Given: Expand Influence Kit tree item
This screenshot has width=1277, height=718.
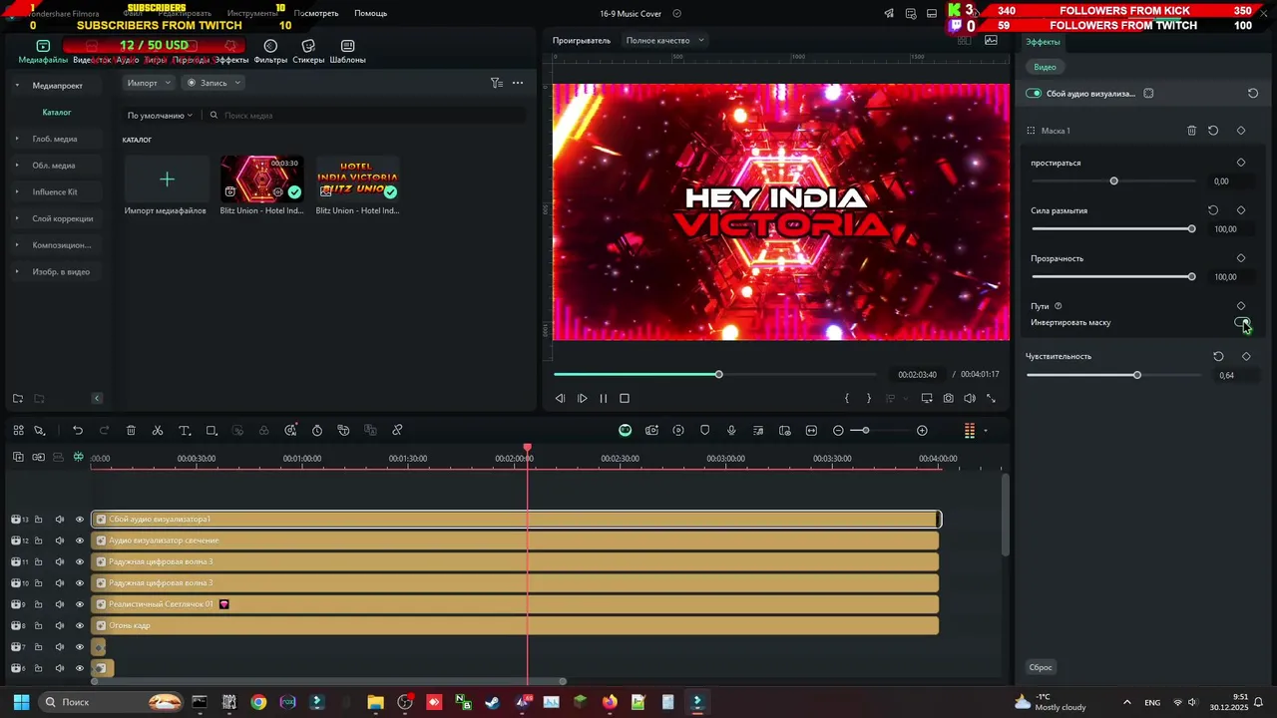Looking at the screenshot, I should coord(17,191).
